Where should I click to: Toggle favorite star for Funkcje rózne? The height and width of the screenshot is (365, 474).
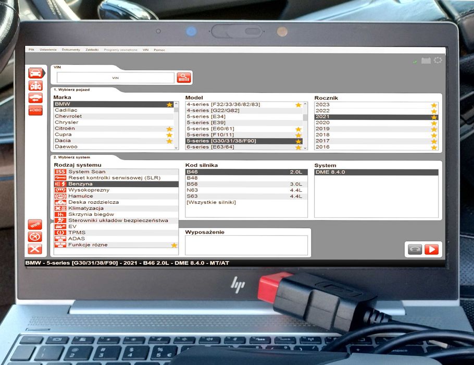click(x=174, y=245)
